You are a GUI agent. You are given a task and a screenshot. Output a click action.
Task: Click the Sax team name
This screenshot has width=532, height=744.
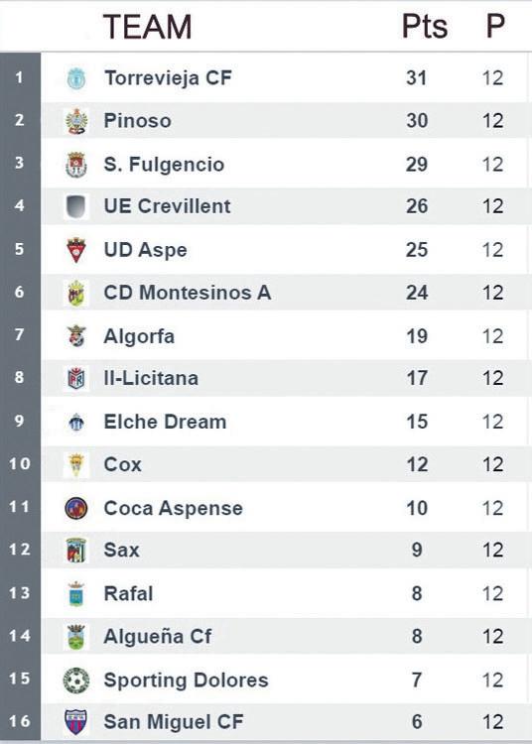click(x=121, y=550)
